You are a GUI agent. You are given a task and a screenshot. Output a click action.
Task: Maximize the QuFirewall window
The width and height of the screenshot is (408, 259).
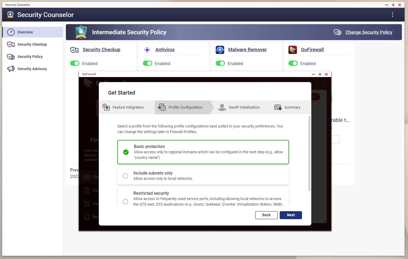(x=320, y=74)
